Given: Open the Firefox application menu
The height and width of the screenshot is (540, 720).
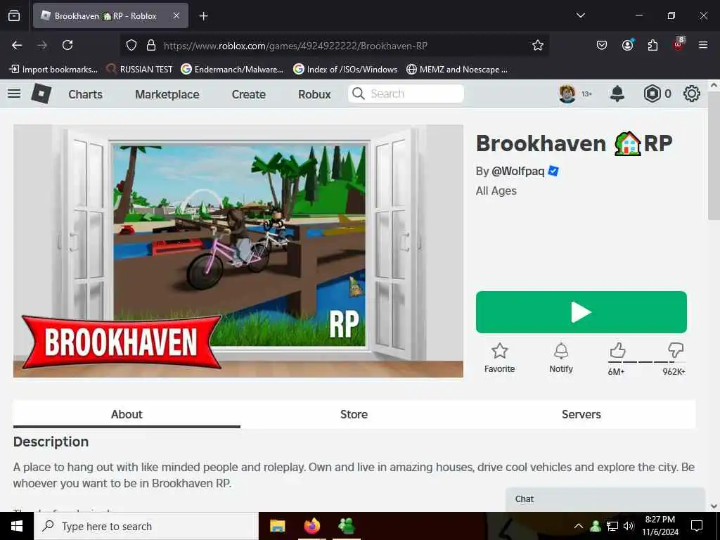Looking at the screenshot, I should click(x=703, y=45).
